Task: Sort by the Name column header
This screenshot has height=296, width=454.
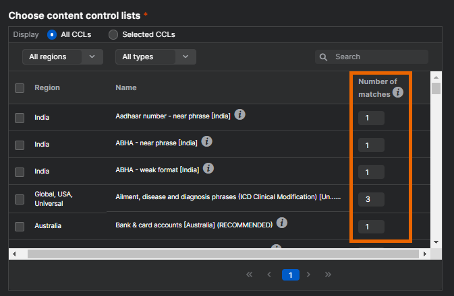Action: pyautogui.click(x=126, y=87)
